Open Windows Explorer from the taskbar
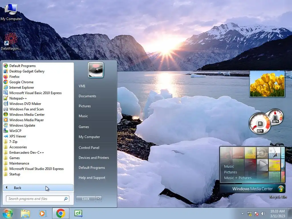292x219 pixels. pos(25,213)
